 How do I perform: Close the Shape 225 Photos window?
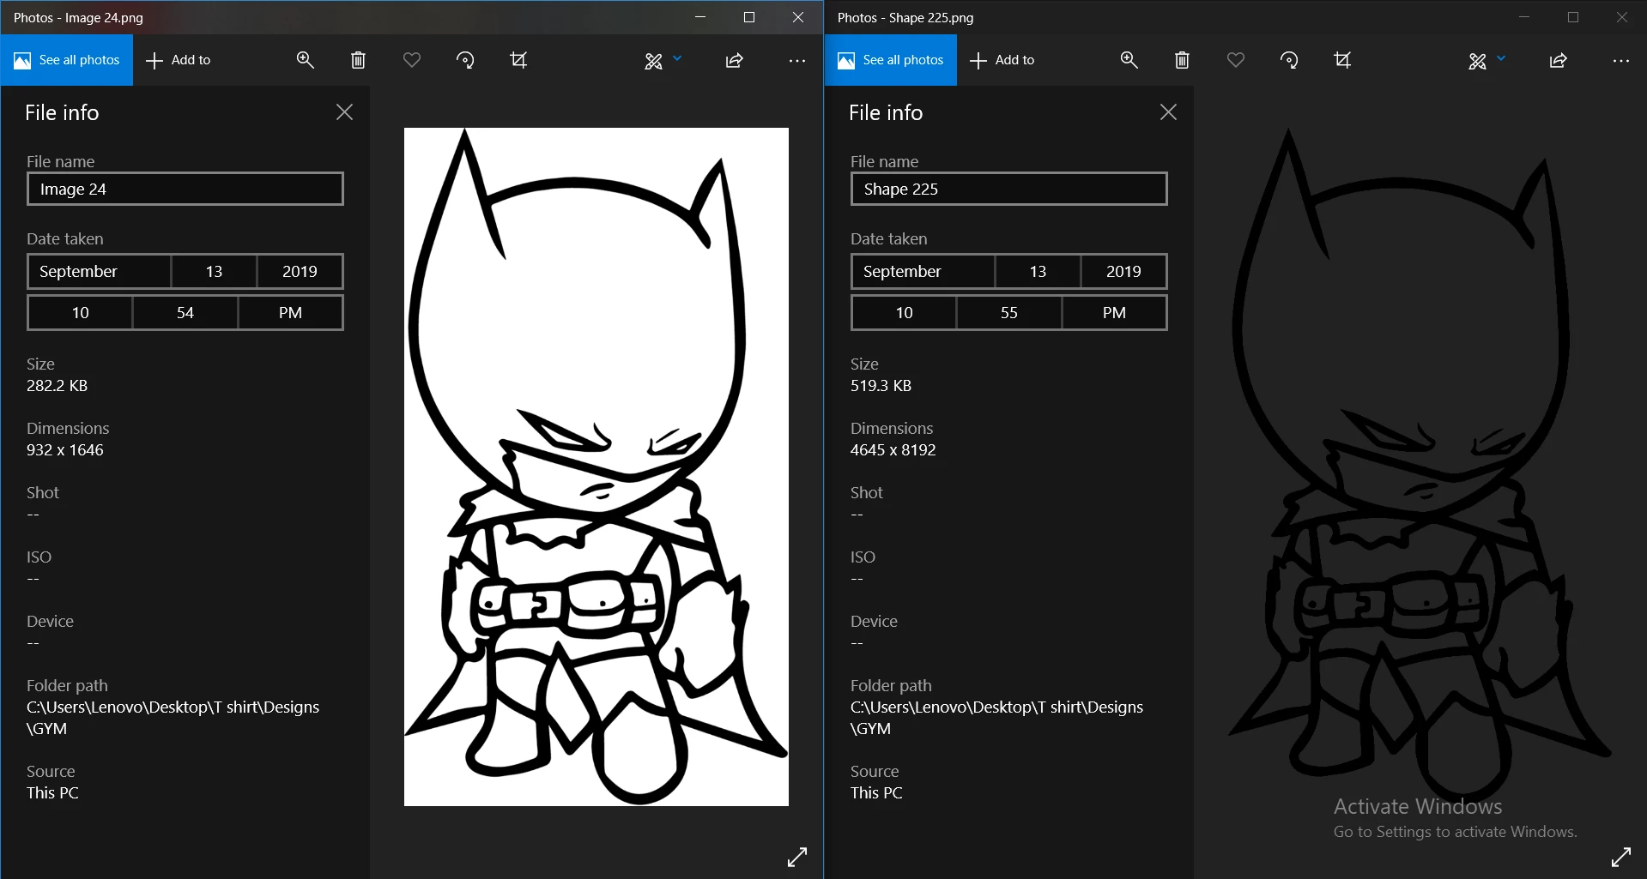click(x=1622, y=17)
